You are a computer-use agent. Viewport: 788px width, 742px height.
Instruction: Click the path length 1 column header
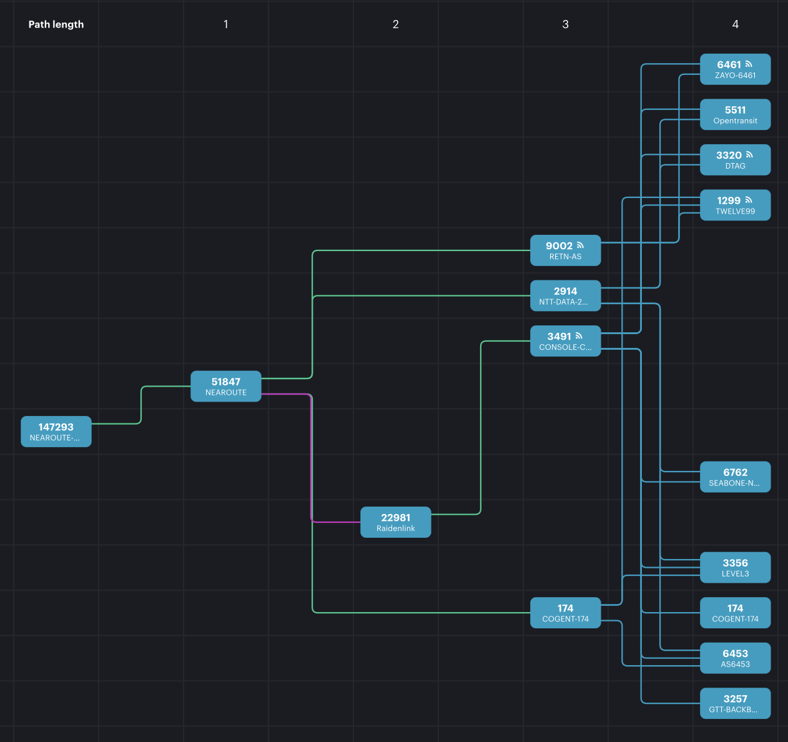(x=225, y=24)
